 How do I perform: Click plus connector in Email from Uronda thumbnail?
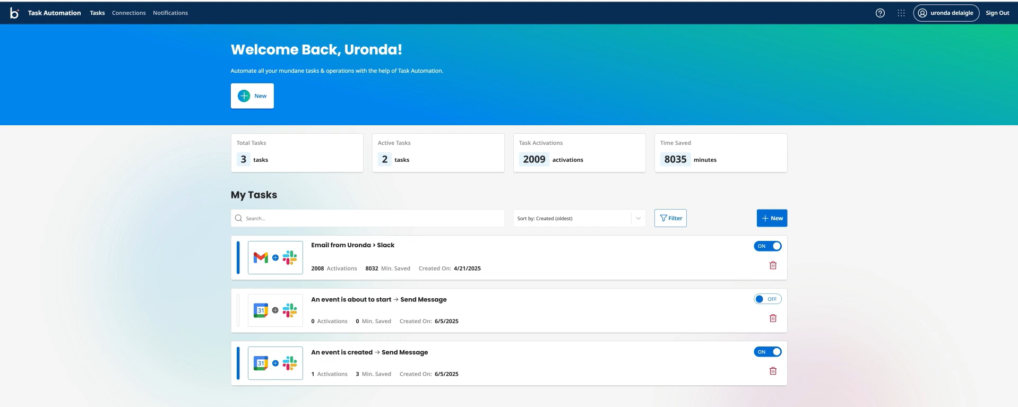pos(275,258)
